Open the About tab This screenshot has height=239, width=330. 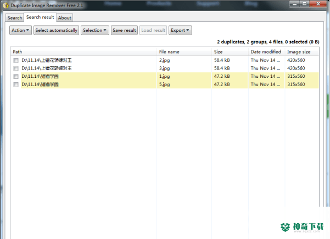[x=65, y=18]
